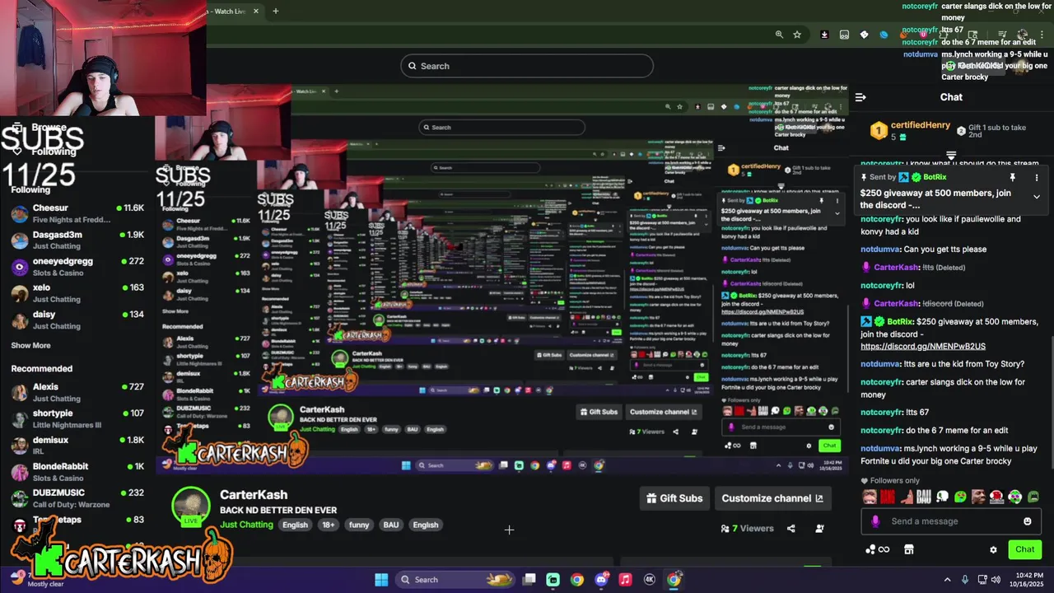Open Windows Start menu
Viewport: 1054px width, 593px height.
[381, 580]
